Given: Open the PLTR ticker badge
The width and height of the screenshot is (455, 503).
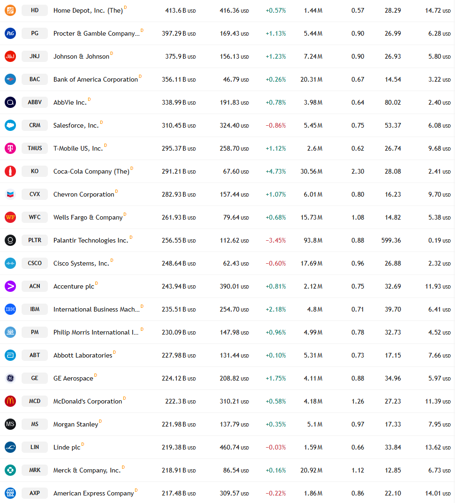Looking at the screenshot, I should [x=35, y=240].
